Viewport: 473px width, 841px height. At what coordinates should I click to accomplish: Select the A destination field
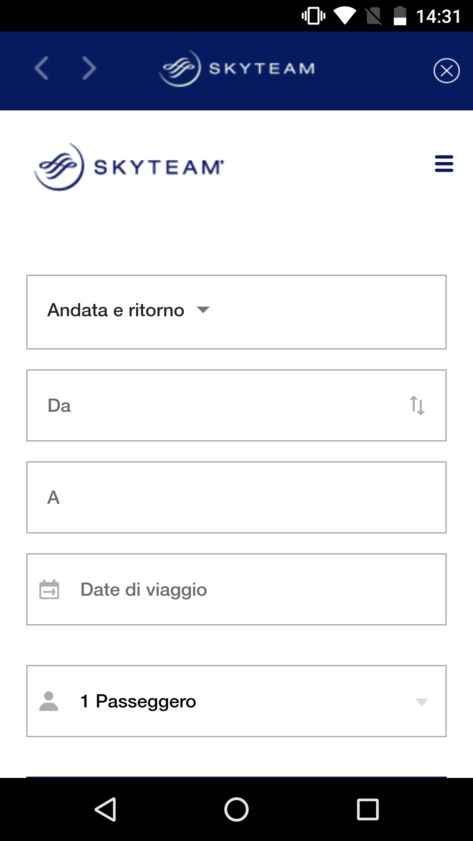236,498
